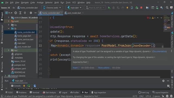Viewport: 174px width, 98px height.
Task: Click Insert ';' quick fix link
Action: [76, 68]
